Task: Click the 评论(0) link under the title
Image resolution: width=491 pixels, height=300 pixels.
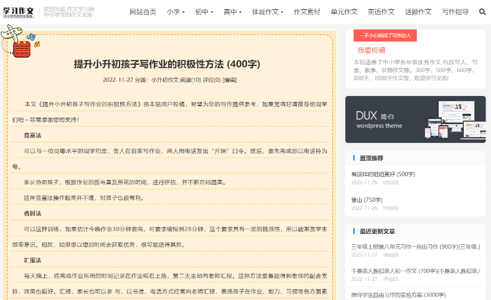Action: [x=212, y=80]
